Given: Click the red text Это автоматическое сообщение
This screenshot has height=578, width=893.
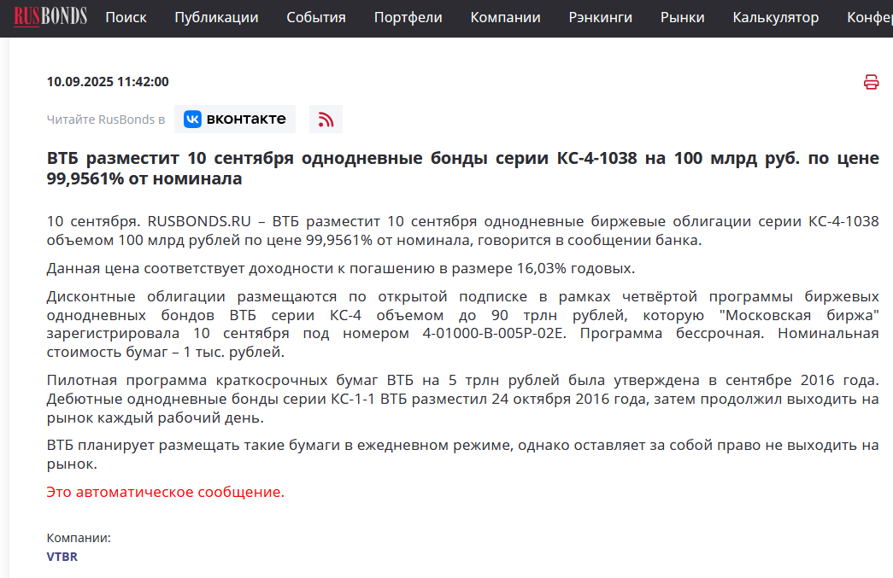Looking at the screenshot, I should pos(165,492).
